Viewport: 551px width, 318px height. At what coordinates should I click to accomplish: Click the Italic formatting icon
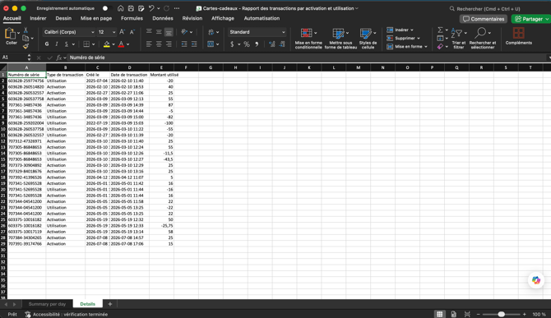[x=57, y=44]
